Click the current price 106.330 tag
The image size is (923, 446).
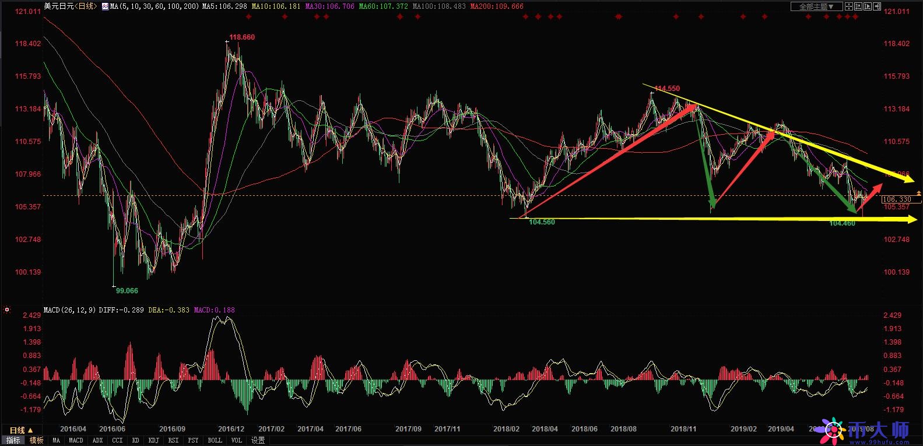point(901,199)
